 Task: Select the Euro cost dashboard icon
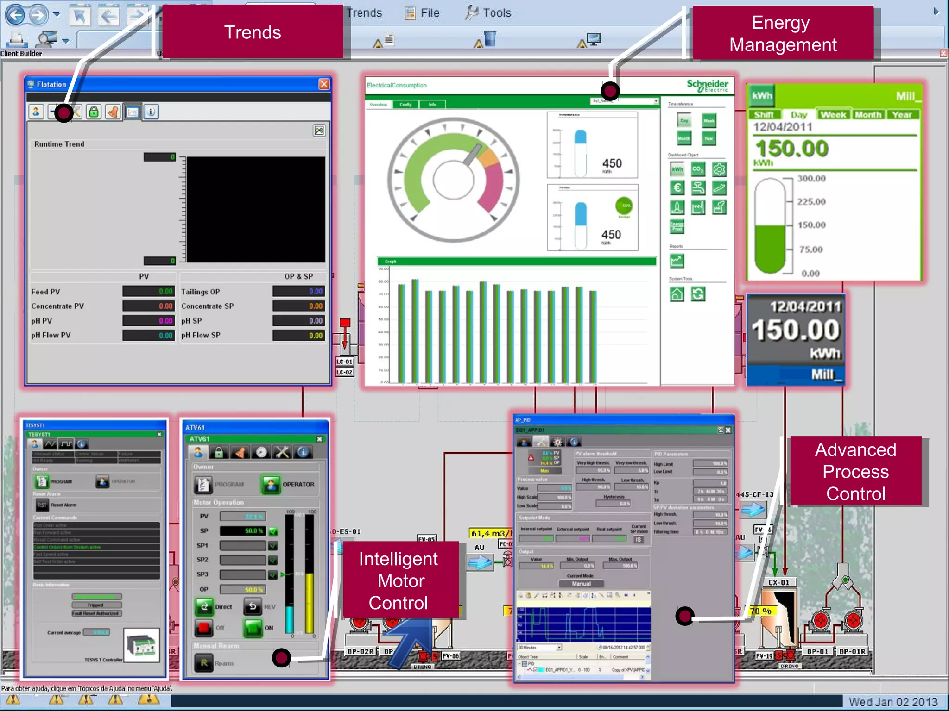point(677,188)
